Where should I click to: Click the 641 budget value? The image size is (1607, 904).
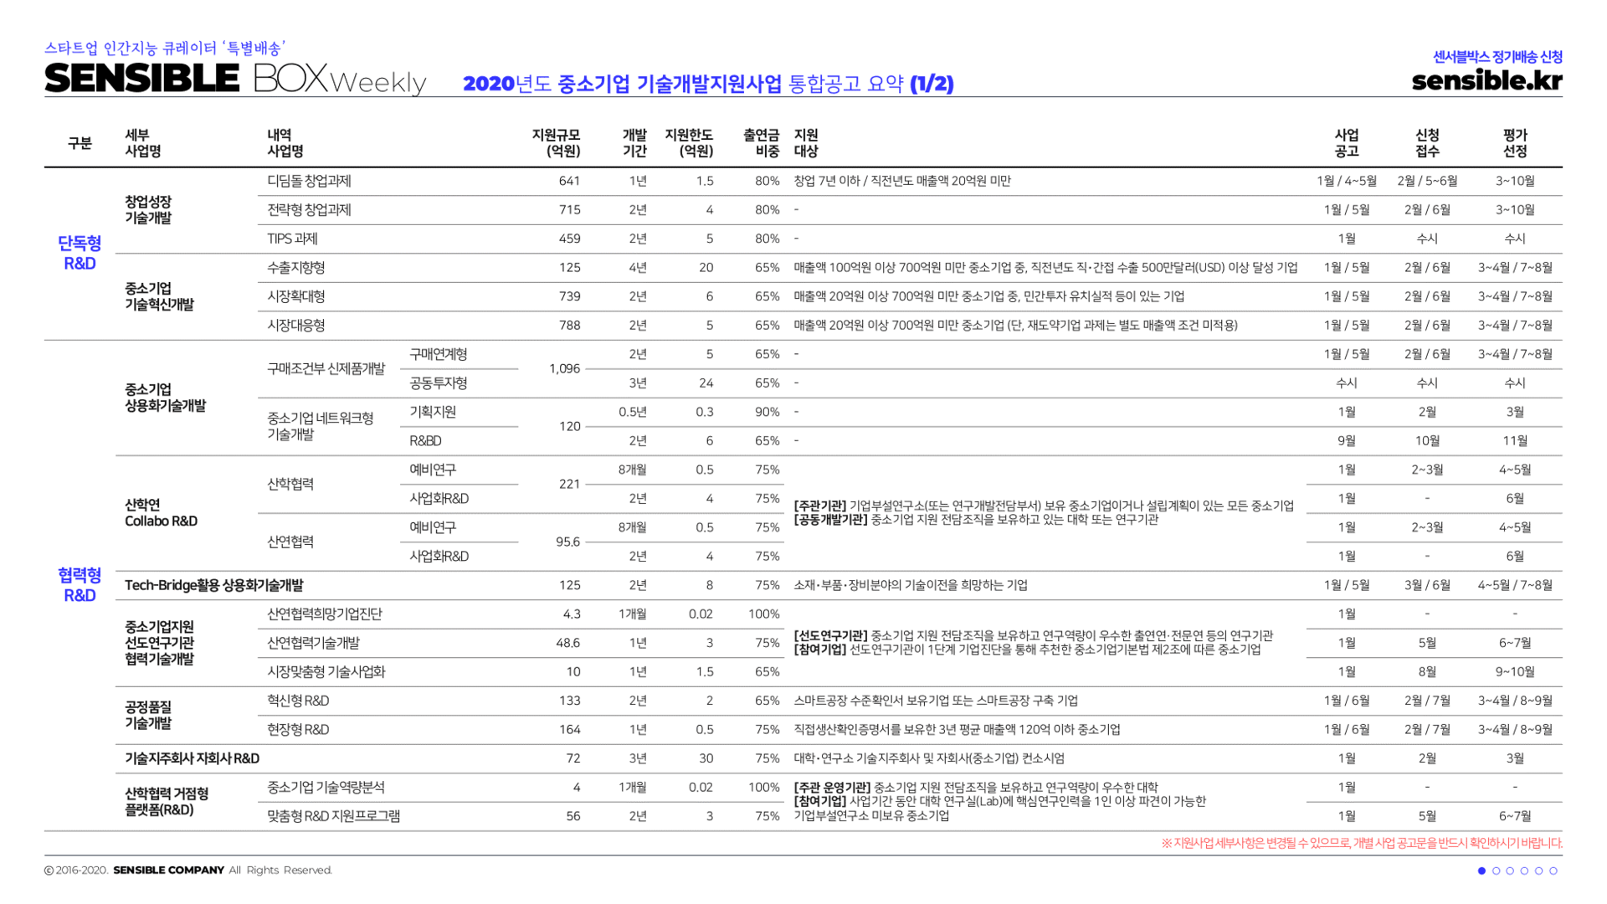569,181
